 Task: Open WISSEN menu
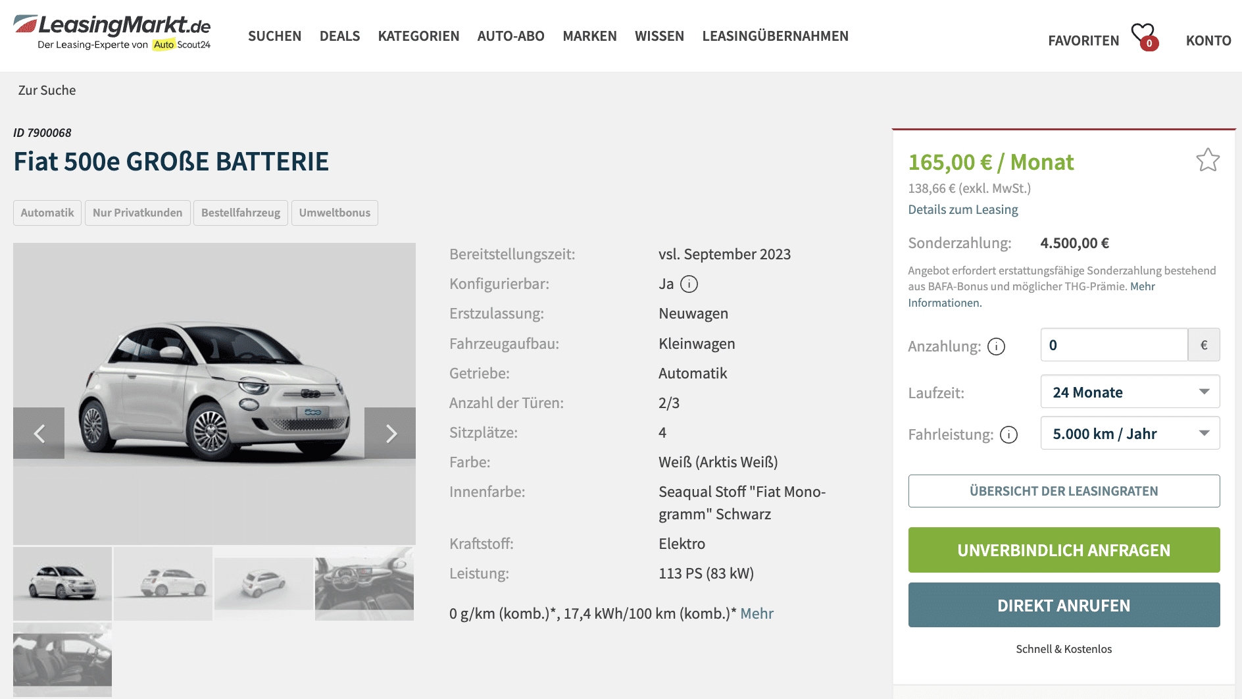click(x=659, y=36)
